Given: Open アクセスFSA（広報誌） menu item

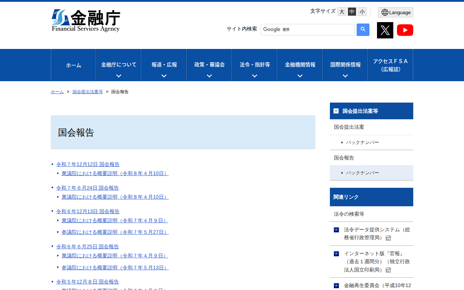Looking at the screenshot, I should pos(390,65).
